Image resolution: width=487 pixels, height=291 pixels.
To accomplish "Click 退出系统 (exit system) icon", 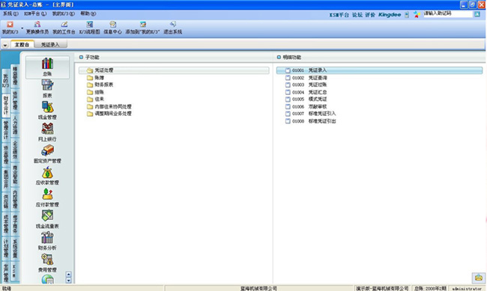I will (x=172, y=28).
